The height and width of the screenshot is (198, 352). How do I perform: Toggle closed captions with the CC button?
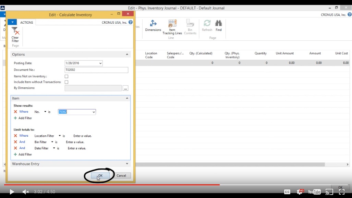pyautogui.click(x=287, y=192)
